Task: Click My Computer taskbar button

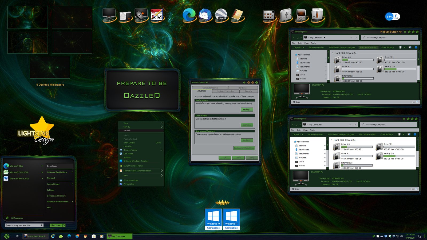Action: [120, 236]
